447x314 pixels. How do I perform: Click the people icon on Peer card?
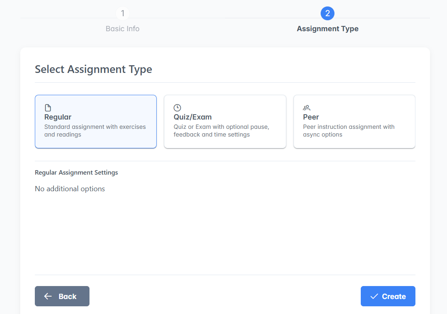point(307,108)
